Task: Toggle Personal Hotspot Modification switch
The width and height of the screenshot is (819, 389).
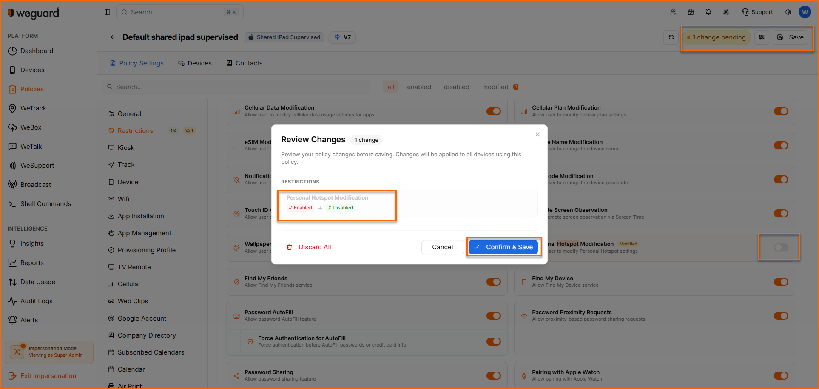Action: click(x=781, y=247)
